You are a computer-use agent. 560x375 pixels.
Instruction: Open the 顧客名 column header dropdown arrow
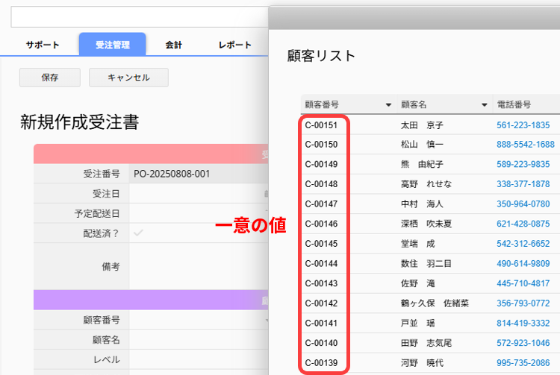[x=484, y=105]
